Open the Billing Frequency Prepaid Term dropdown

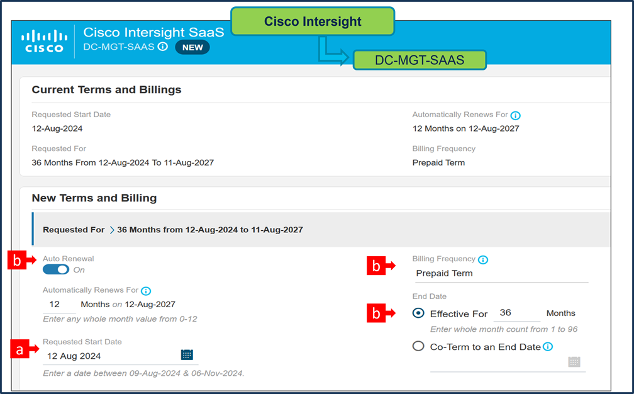coord(501,274)
